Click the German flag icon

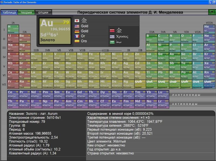[x=77, y=31]
